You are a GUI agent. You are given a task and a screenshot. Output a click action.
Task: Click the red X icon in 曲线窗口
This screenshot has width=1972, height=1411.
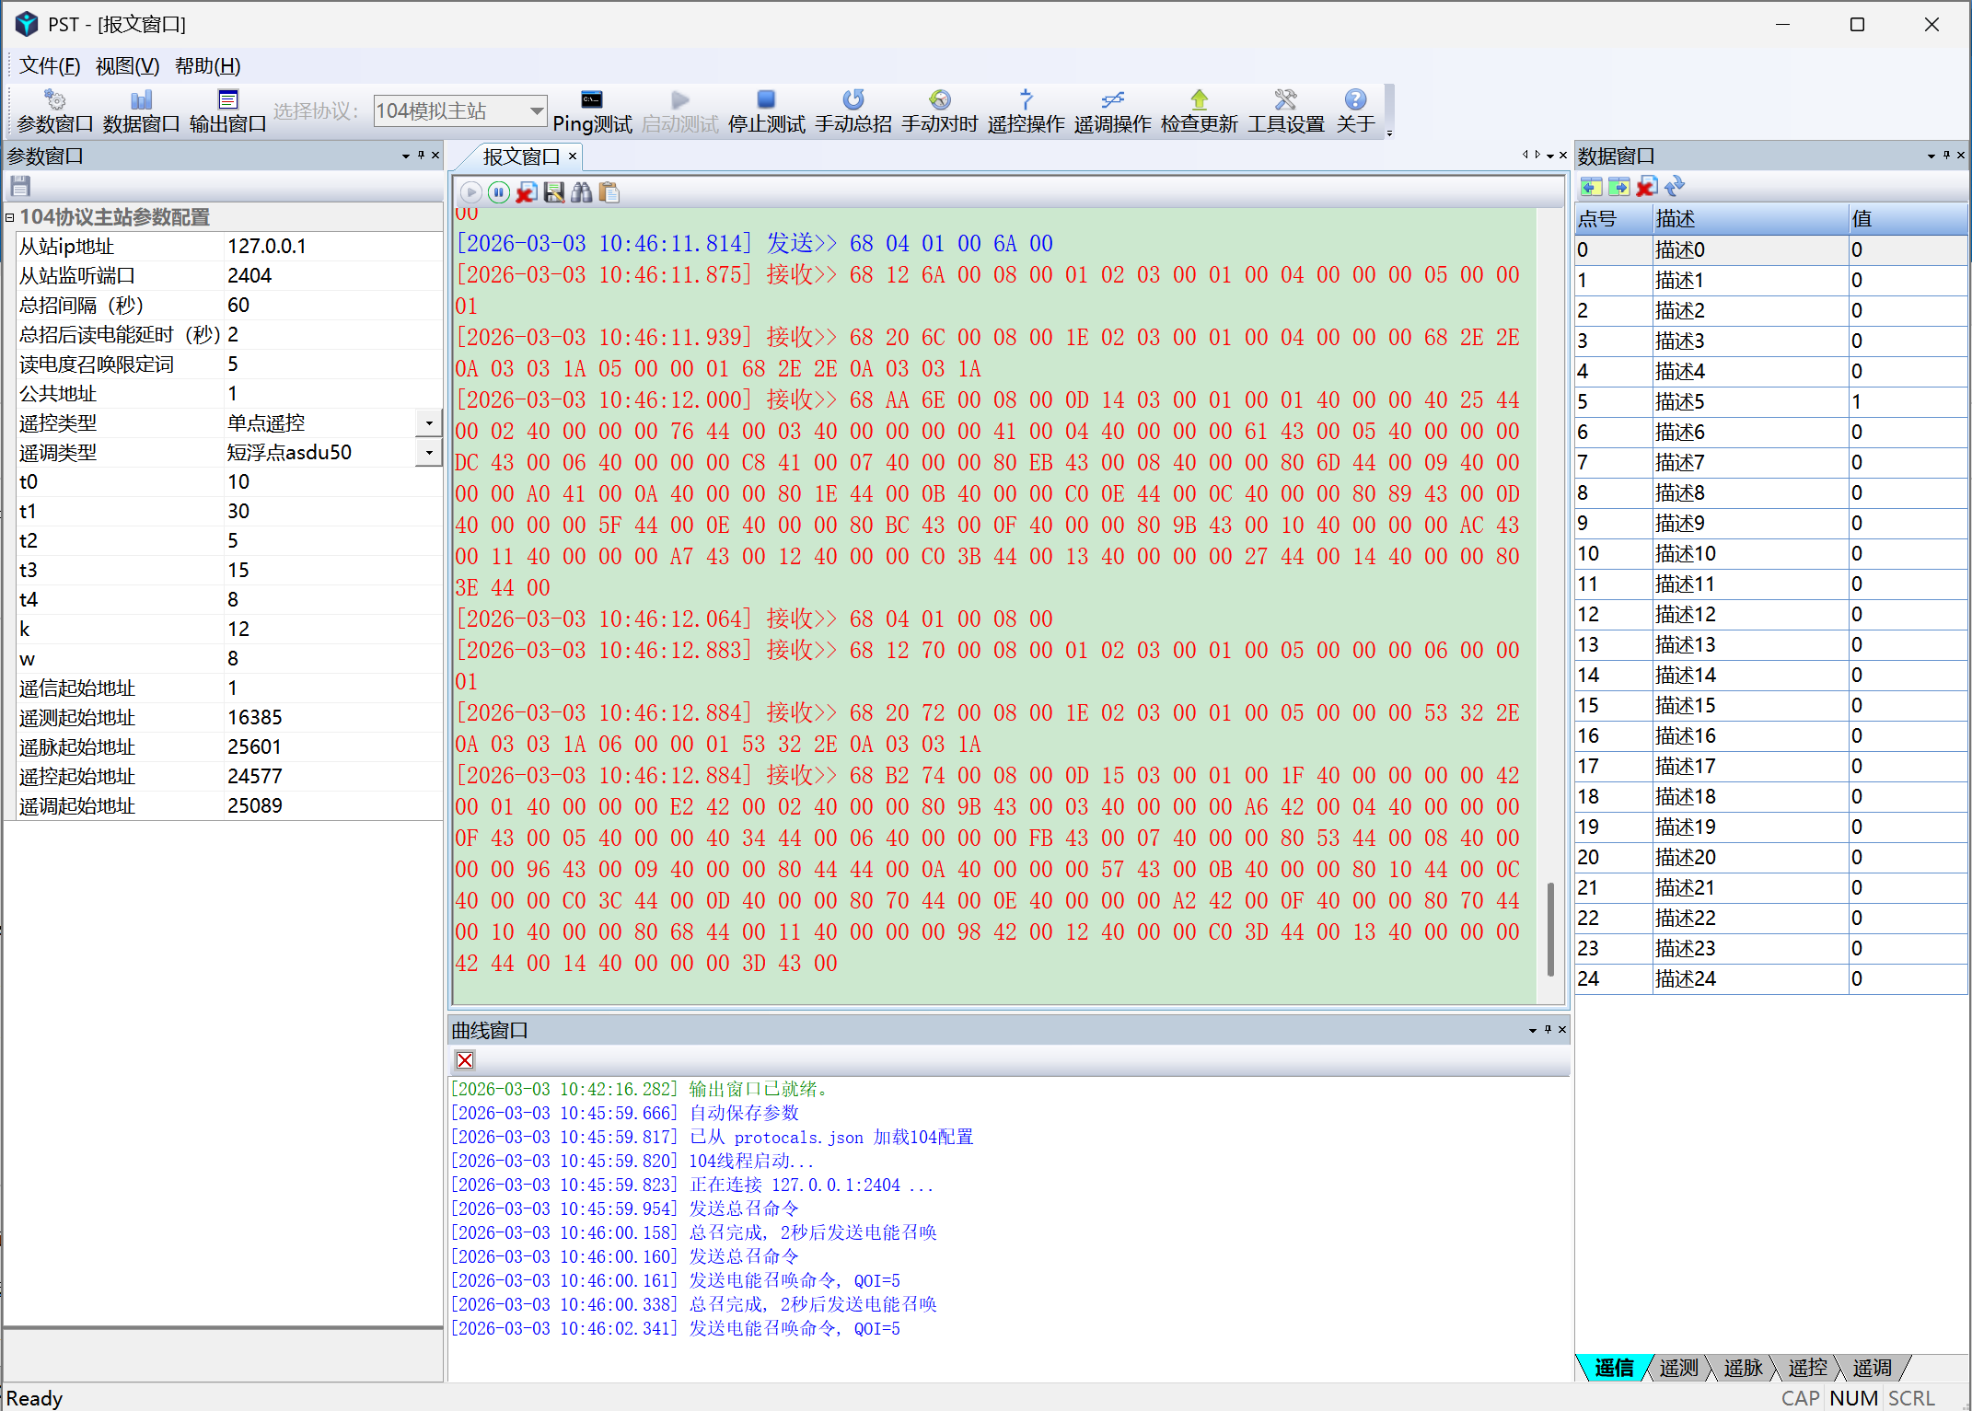click(465, 1060)
